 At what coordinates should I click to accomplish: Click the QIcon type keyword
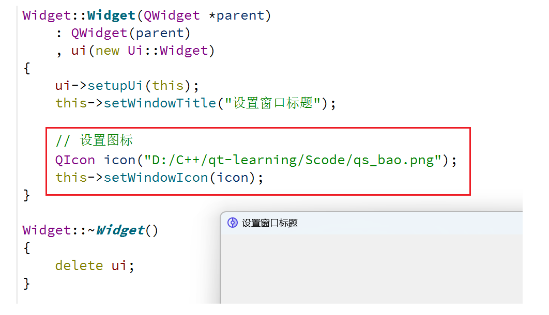75,160
